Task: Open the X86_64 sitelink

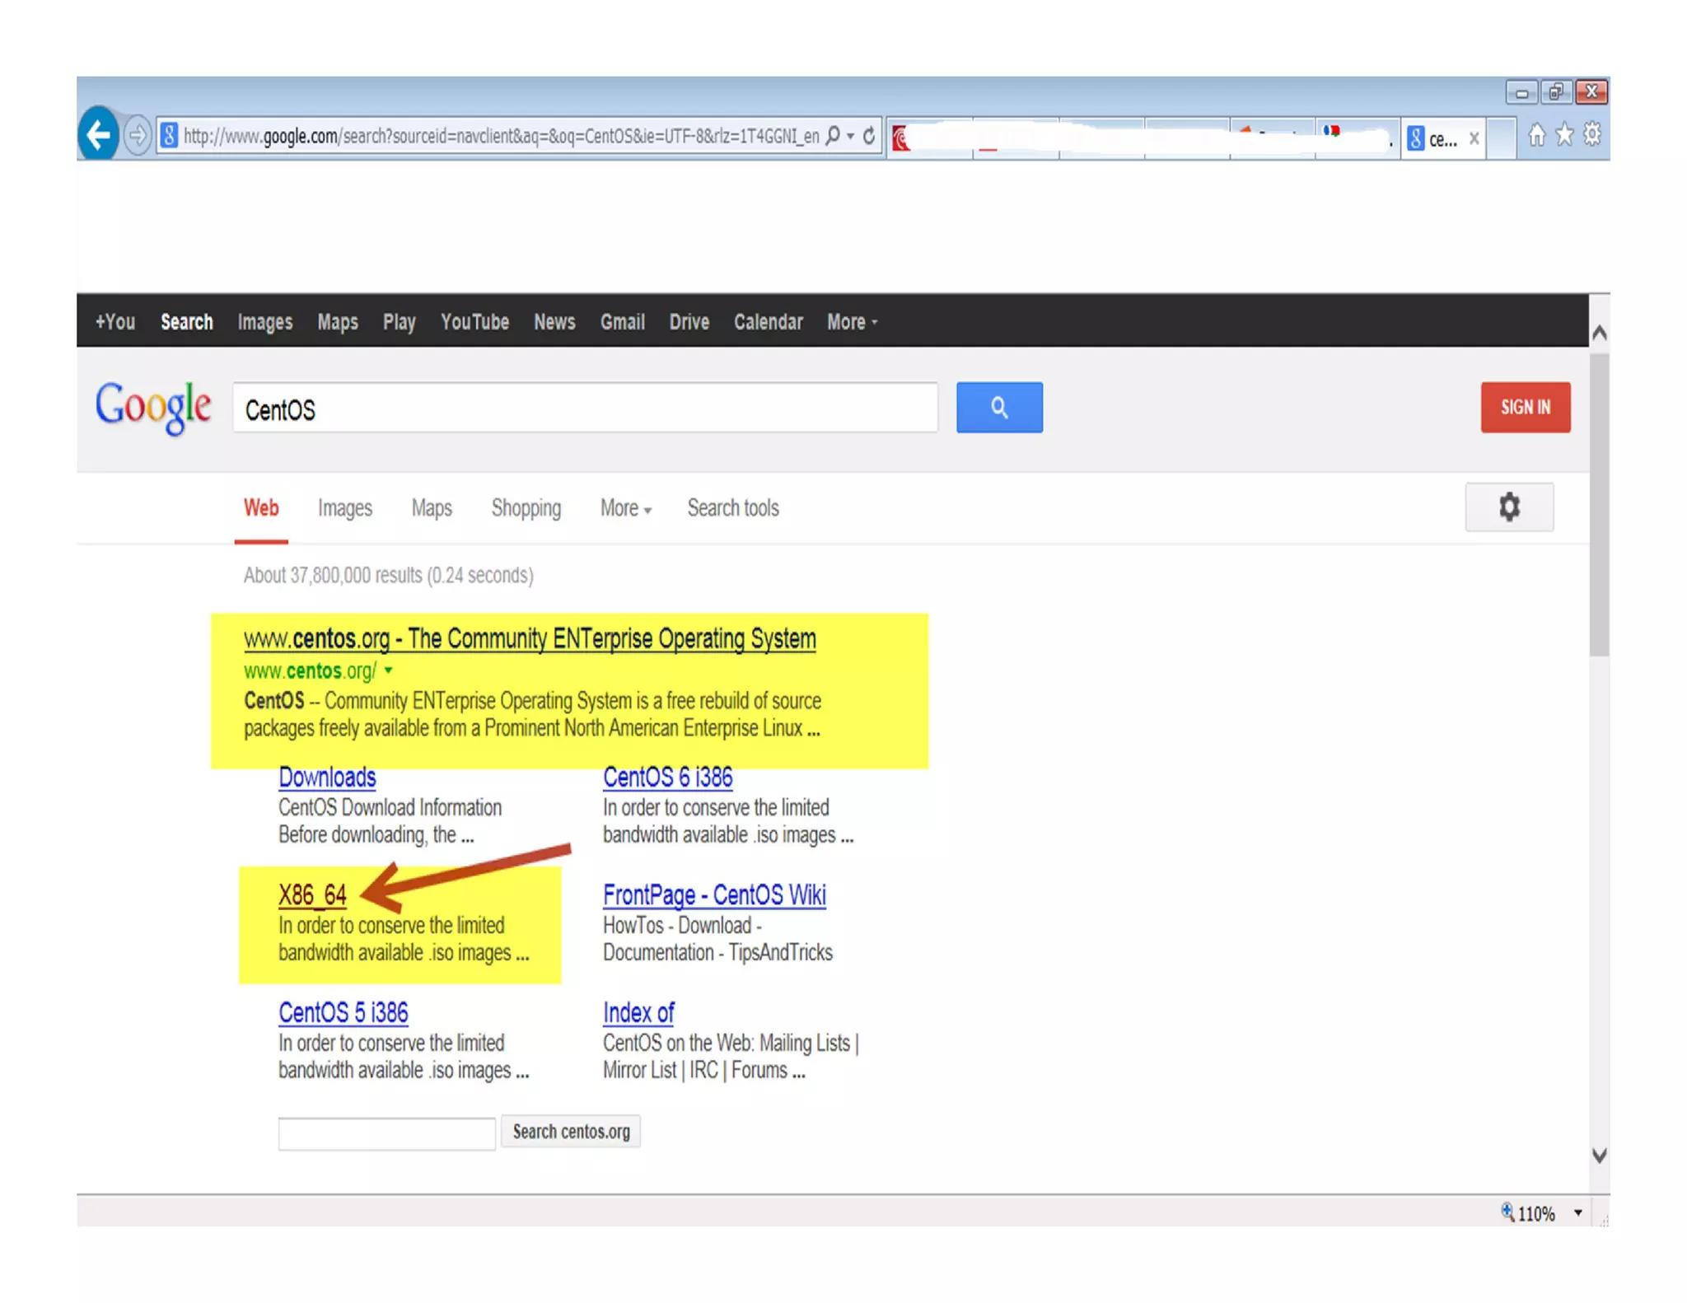Action: [x=312, y=894]
